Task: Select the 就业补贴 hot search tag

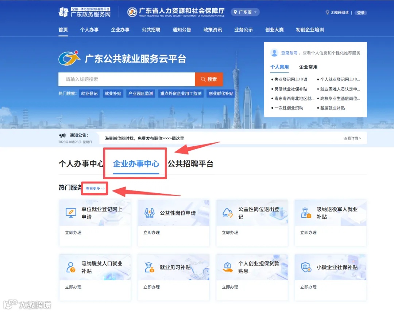Action: point(113,94)
